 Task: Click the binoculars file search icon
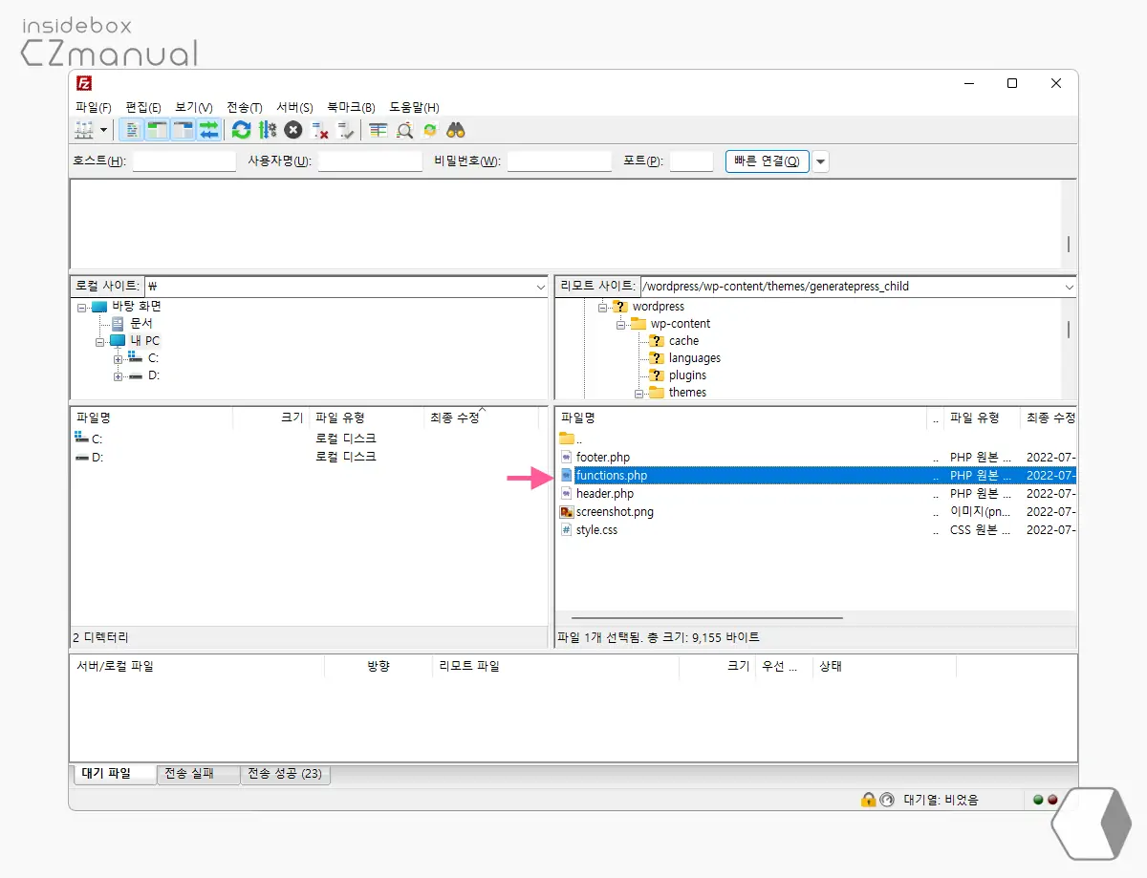click(x=456, y=130)
